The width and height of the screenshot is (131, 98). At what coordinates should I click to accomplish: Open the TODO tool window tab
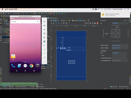click(x=11, y=87)
